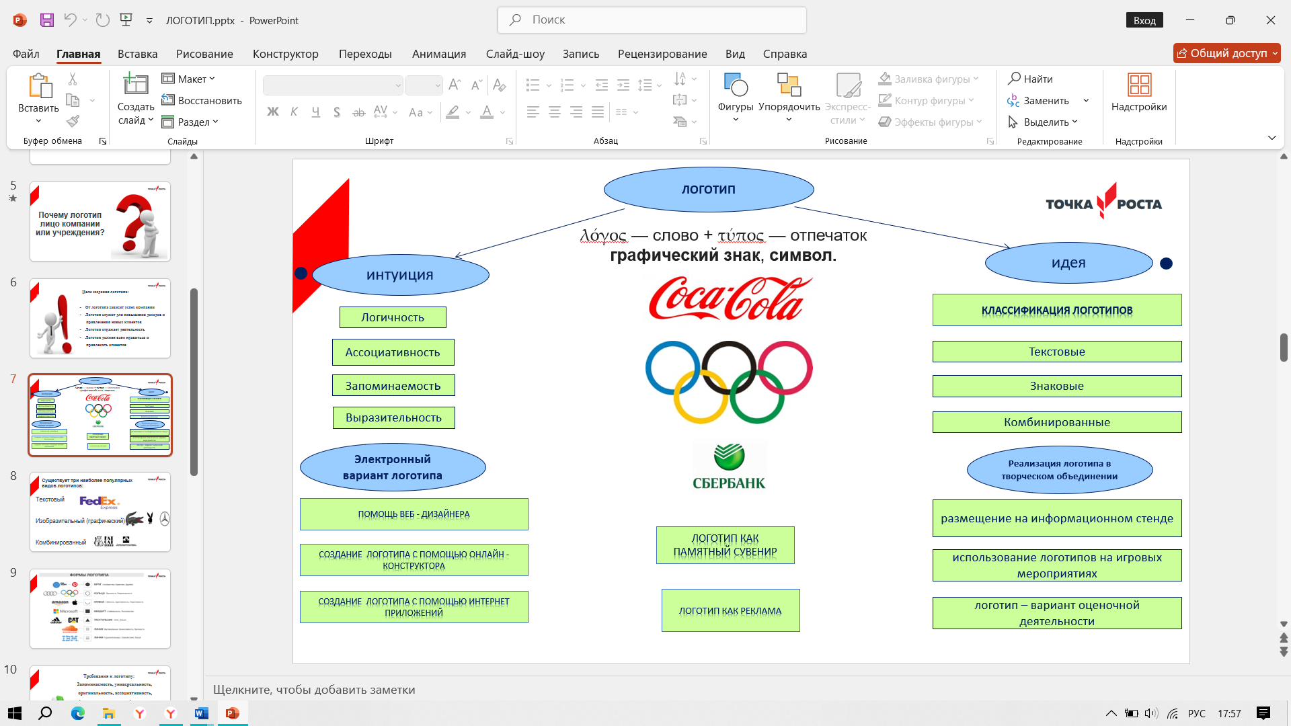Increase list indent level icon
1291x726 pixels.
point(623,85)
